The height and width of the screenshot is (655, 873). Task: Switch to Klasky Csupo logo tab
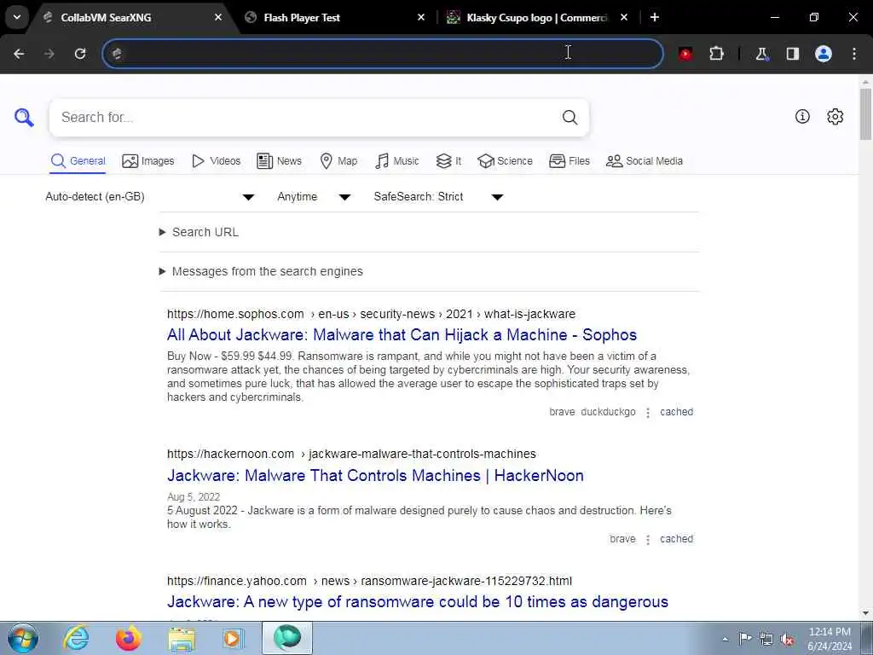pos(537,18)
